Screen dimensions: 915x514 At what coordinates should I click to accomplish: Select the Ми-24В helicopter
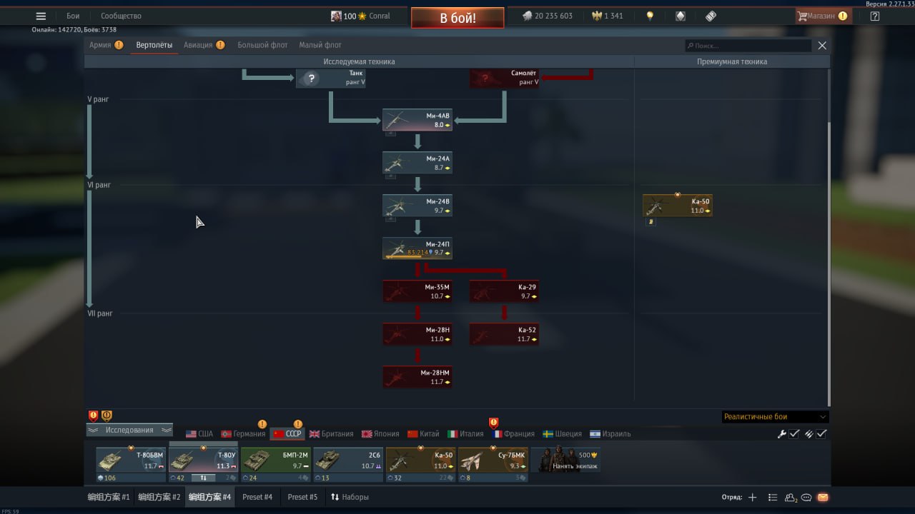click(x=417, y=206)
